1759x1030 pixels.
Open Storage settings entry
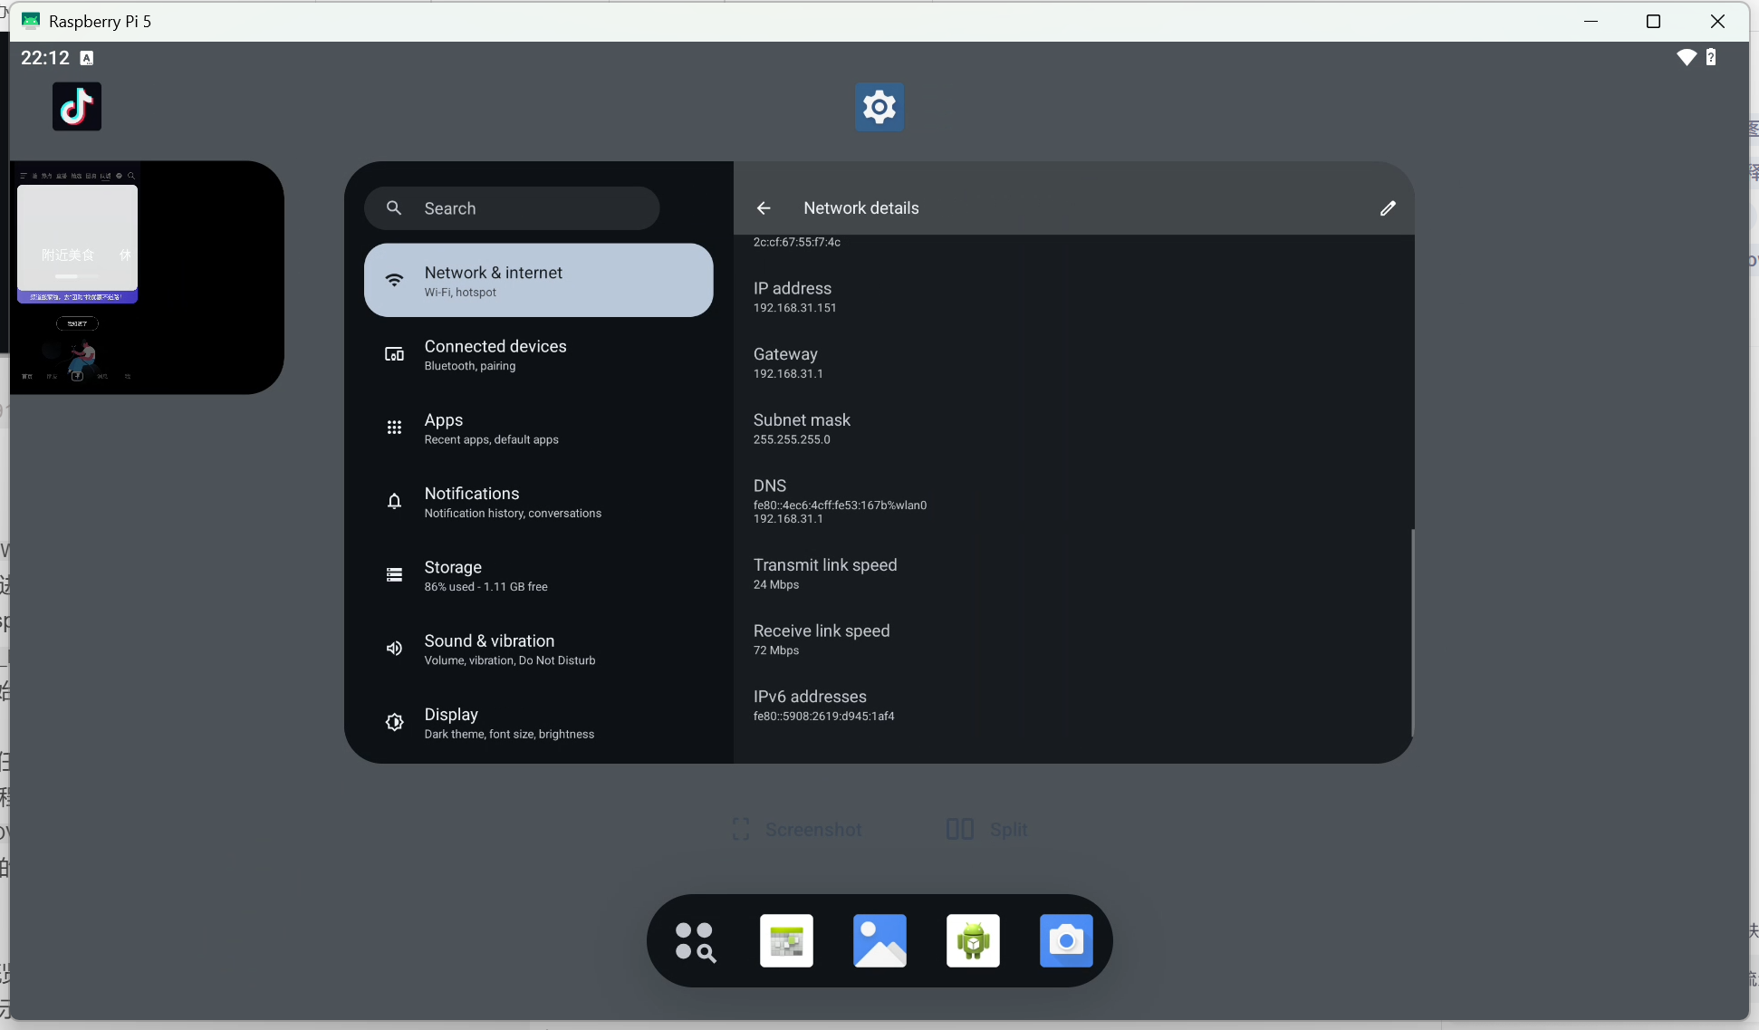538,575
